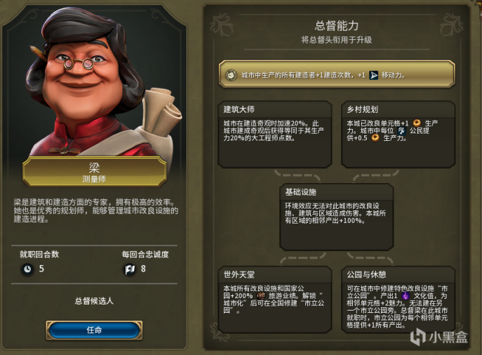482x355 pixels.
Task: Click the tourism icon in 世外天堂 text
Action: click(260, 295)
